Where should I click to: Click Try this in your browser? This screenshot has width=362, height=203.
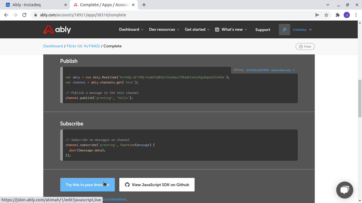point(87,185)
